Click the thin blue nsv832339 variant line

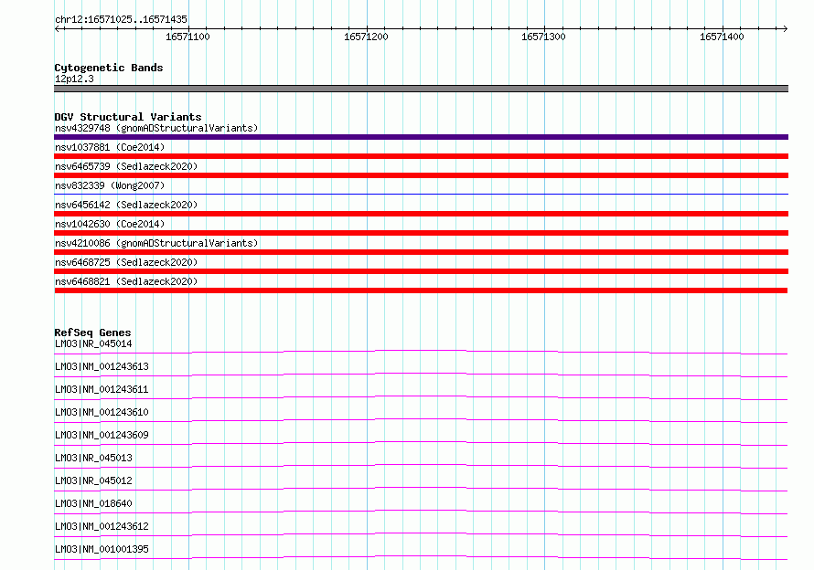pos(421,194)
